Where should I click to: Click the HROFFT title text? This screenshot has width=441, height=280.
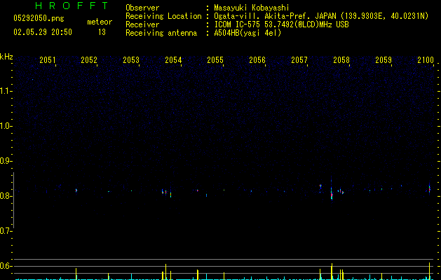click(x=72, y=6)
